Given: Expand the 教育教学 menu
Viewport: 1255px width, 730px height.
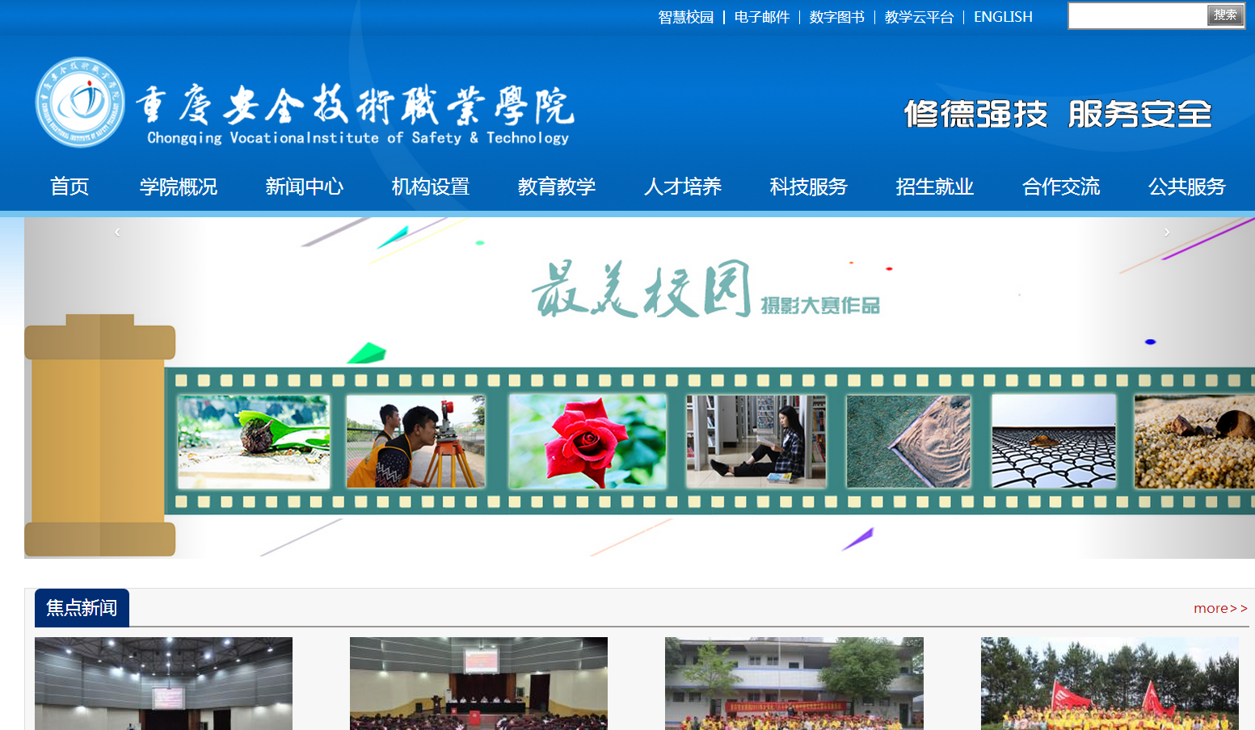Looking at the screenshot, I should tap(557, 187).
